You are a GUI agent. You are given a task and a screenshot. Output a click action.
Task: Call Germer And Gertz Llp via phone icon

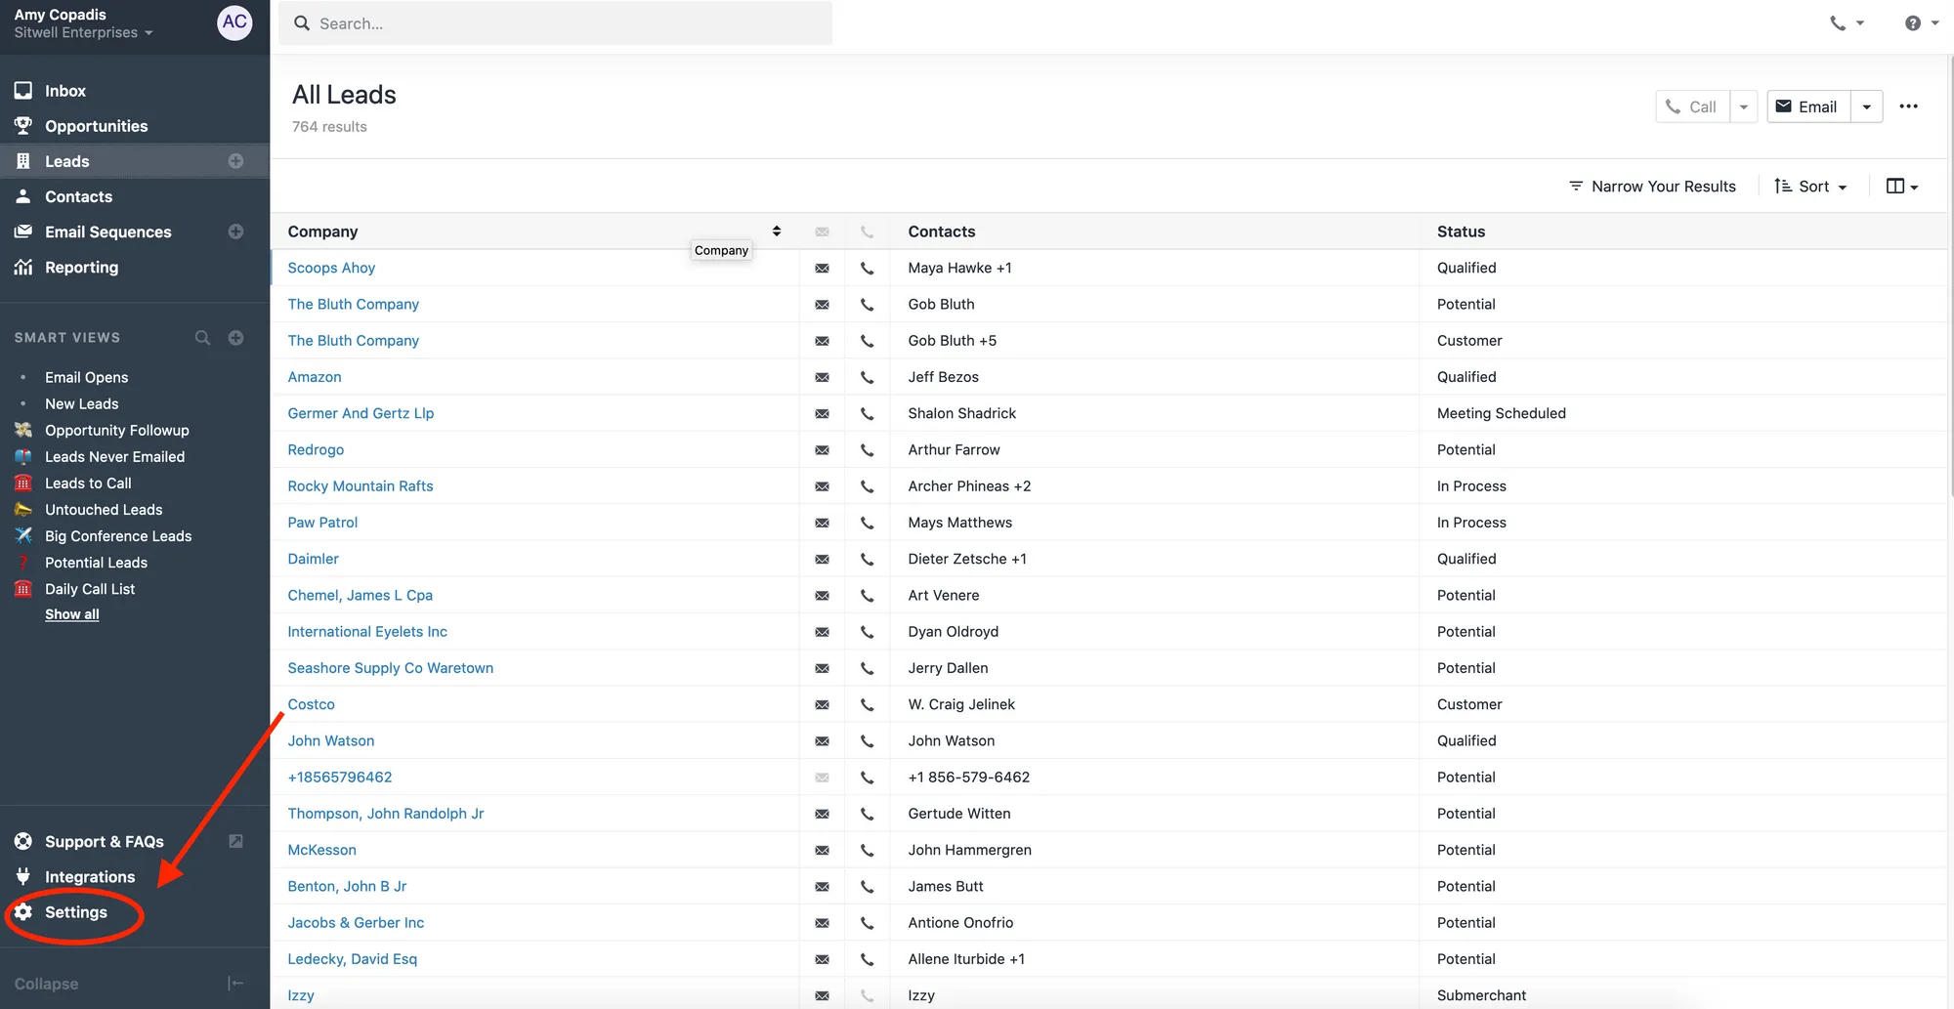867,413
